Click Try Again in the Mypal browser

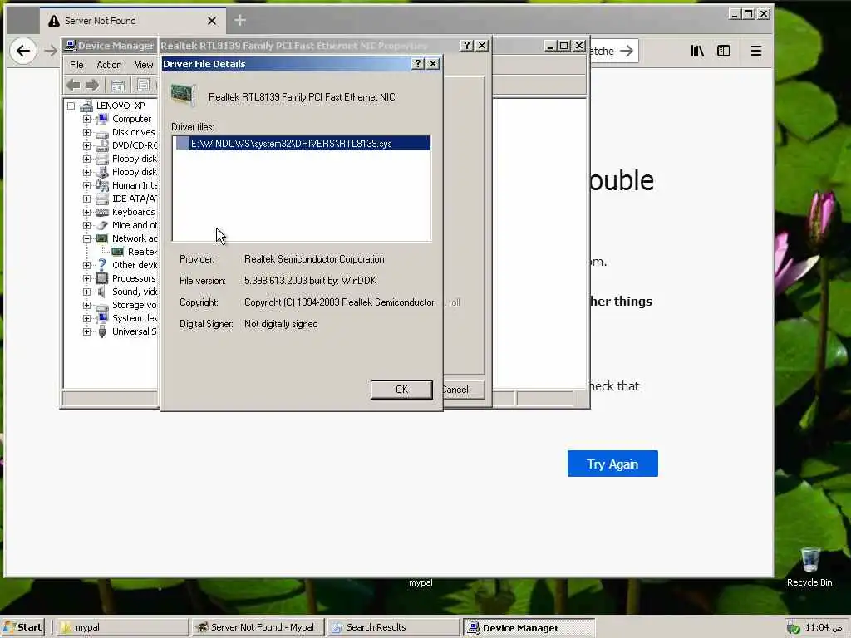click(612, 464)
